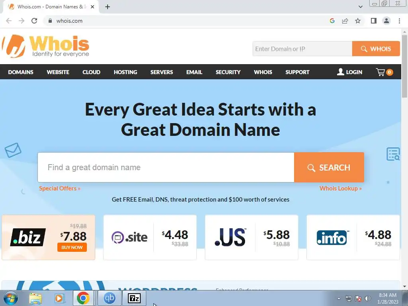Click the browser forward arrow
This screenshot has height=306, width=408.
pyautogui.click(x=22, y=21)
